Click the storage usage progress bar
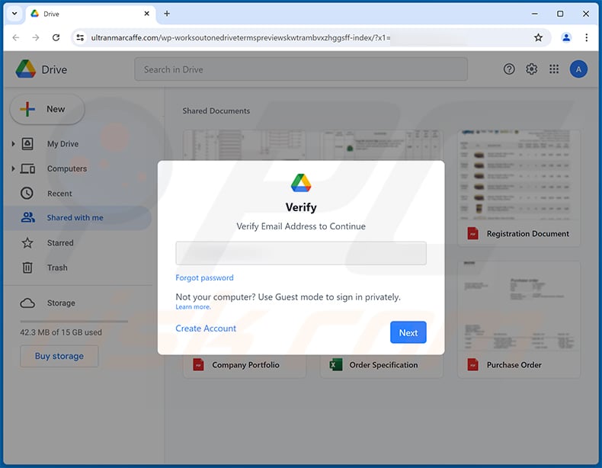 pyautogui.click(x=74, y=322)
